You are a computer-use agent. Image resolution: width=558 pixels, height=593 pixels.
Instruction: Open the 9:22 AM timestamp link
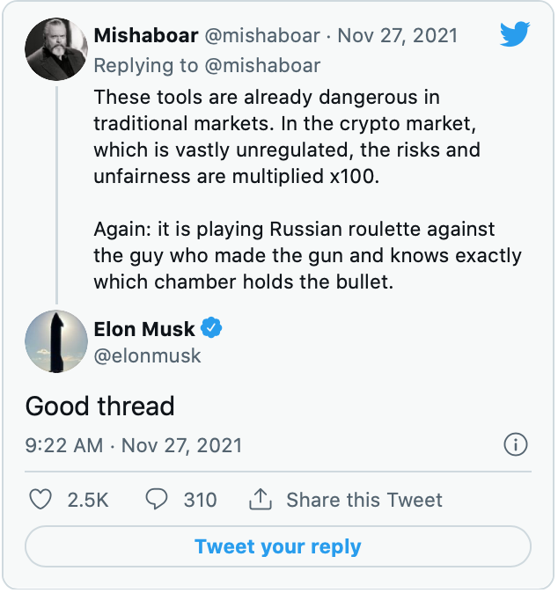coord(63,444)
